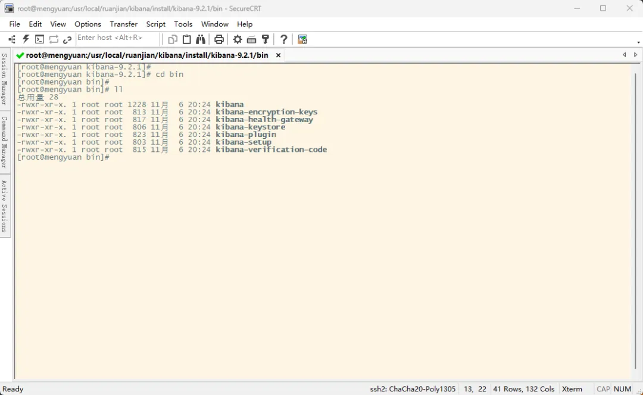Open the Connect in Tab terminal icon
This screenshot has width=643, height=395.
(x=39, y=39)
